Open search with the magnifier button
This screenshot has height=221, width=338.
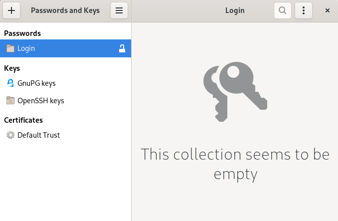click(x=283, y=10)
